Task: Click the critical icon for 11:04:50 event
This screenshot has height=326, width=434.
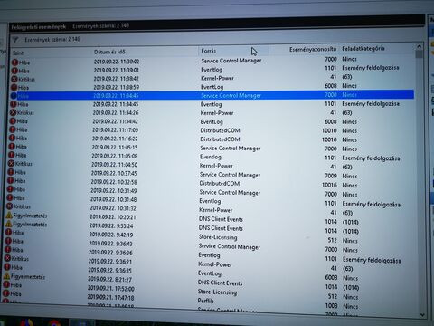Action: tap(12, 163)
